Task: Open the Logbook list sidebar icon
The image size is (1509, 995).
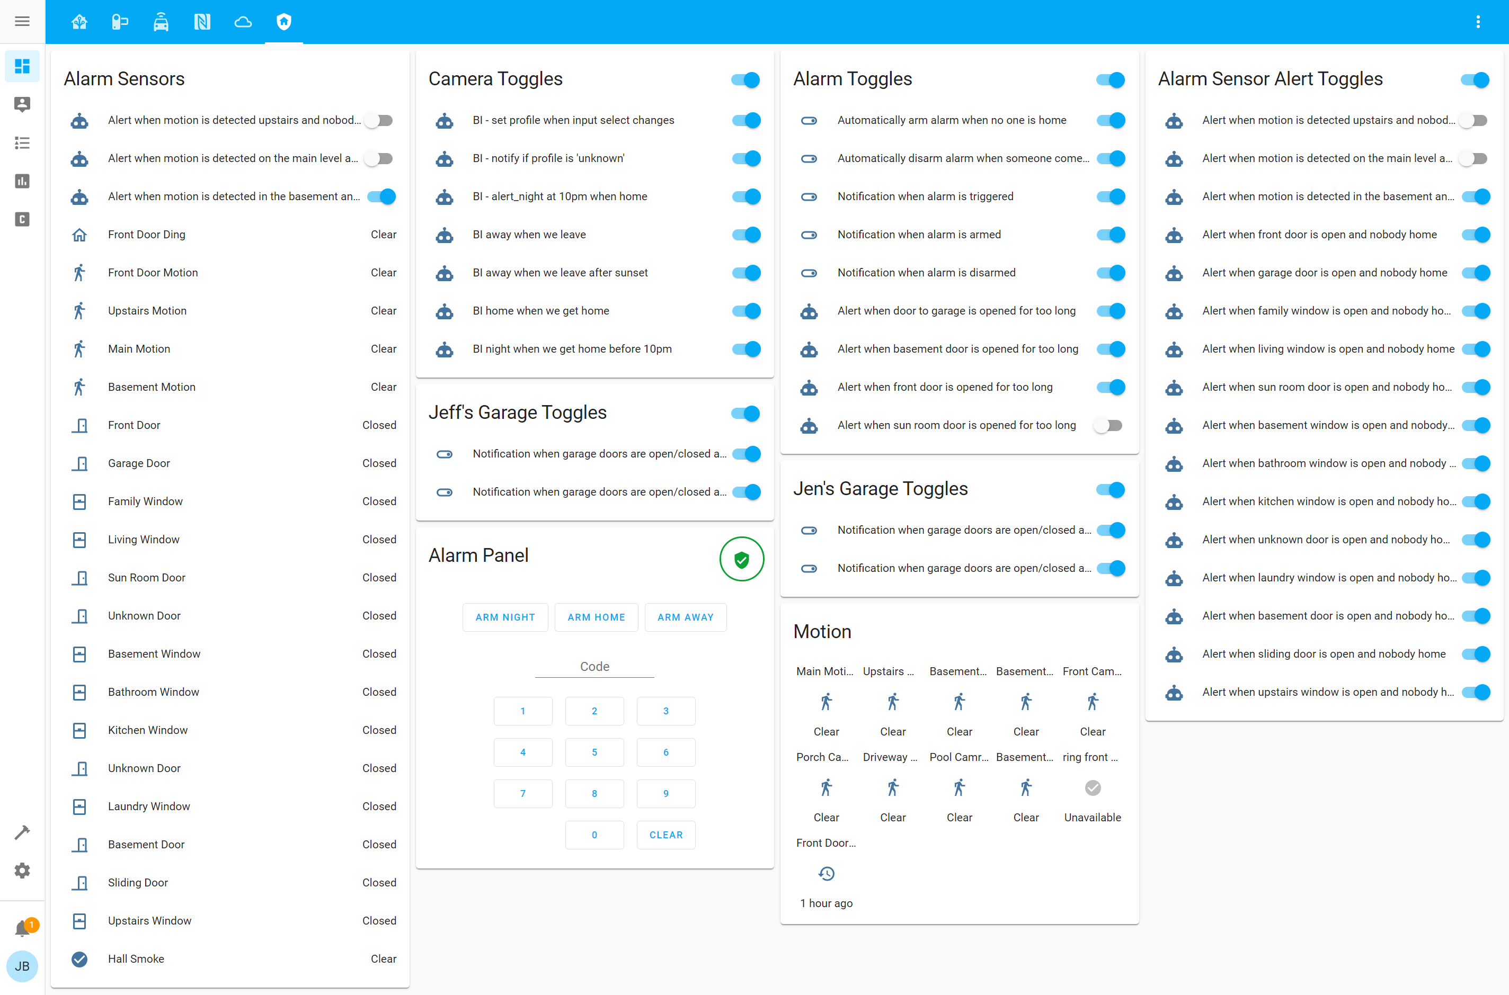Action: click(x=22, y=143)
